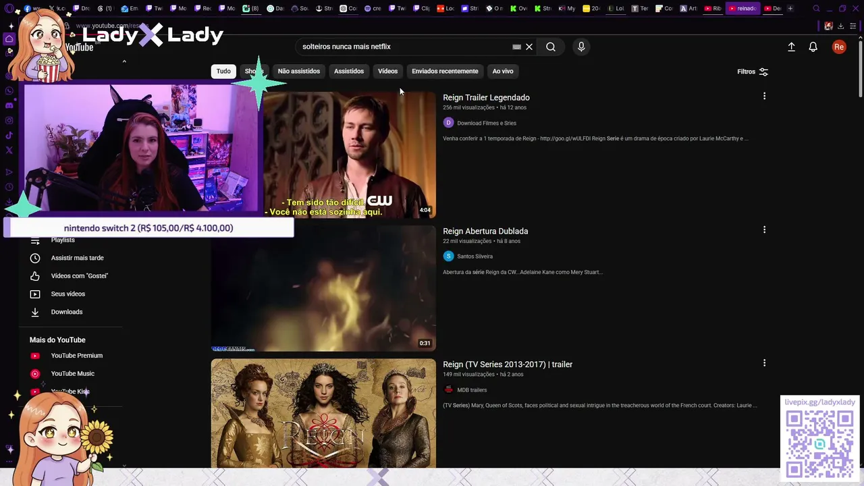Open options for Reign (TV Series 2013-2017) trailer
This screenshot has width=864, height=486.
[x=764, y=363]
